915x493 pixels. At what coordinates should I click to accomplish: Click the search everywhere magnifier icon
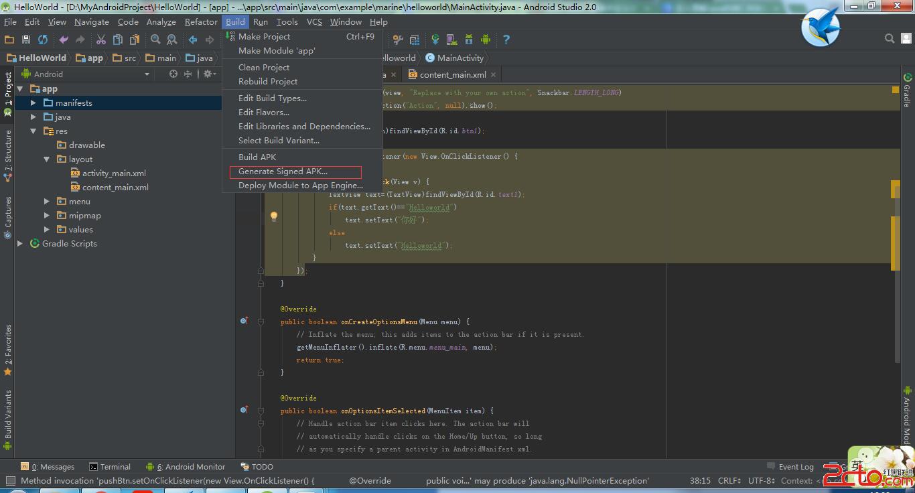890,39
